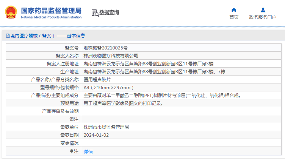Click the 型号规格/包装规格 row label

[60, 88]
